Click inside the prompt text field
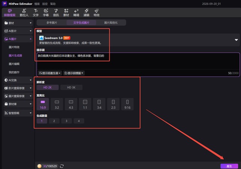The image size is (241, 169). (x=138, y=61)
